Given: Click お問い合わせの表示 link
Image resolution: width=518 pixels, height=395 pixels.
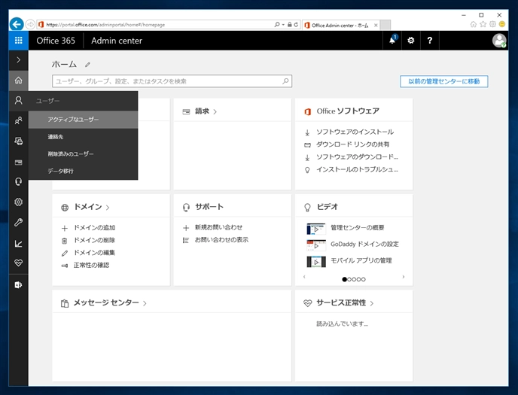Looking at the screenshot, I should point(221,240).
